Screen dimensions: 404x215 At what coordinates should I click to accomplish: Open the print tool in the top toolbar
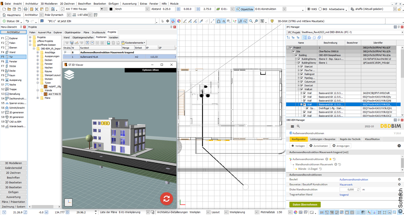coord(25,9)
